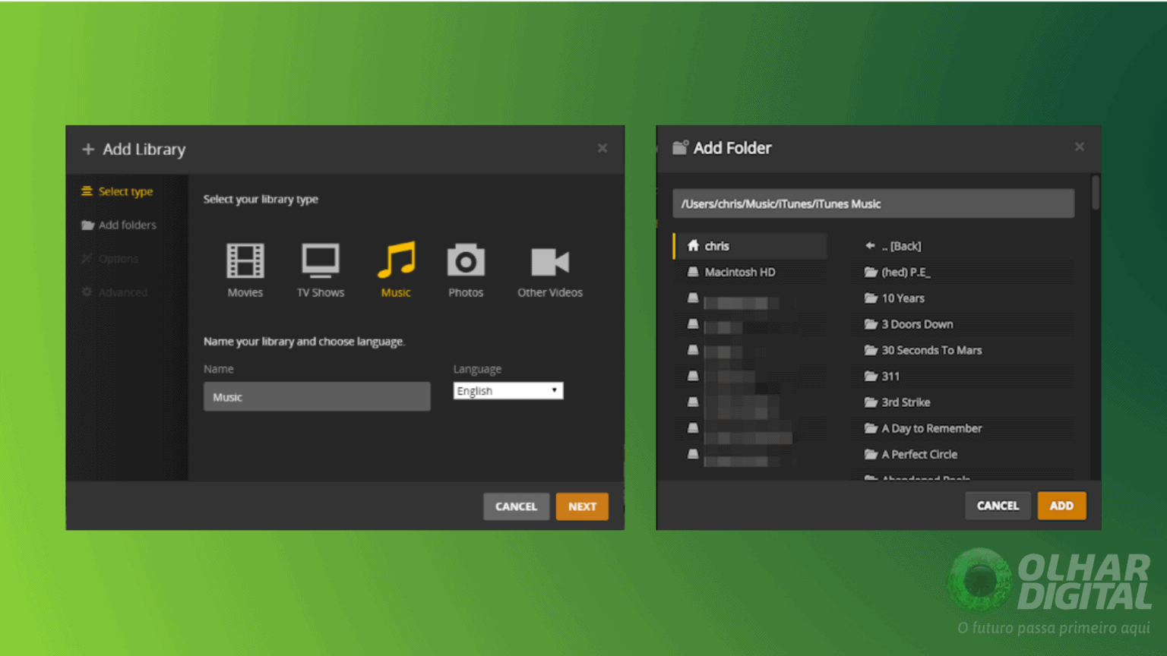The width and height of the screenshot is (1167, 656).
Task: Click Next in Add Library dialog
Action: pyautogui.click(x=582, y=506)
